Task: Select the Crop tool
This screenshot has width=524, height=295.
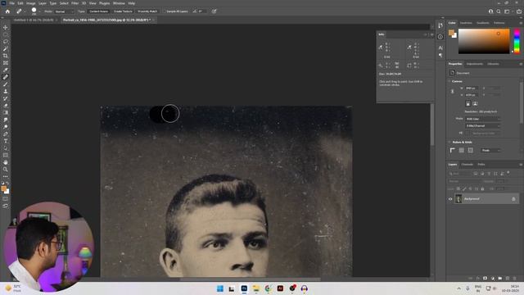Action: [6, 56]
